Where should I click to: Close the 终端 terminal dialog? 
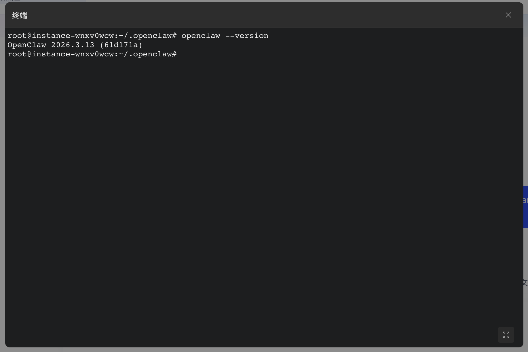pyautogui.click(x=508, y=15)
